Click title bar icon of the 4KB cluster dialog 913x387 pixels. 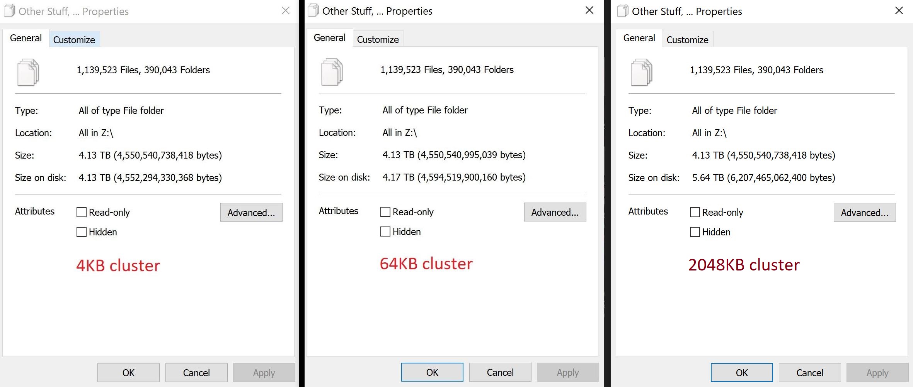(x=9, y=11)
